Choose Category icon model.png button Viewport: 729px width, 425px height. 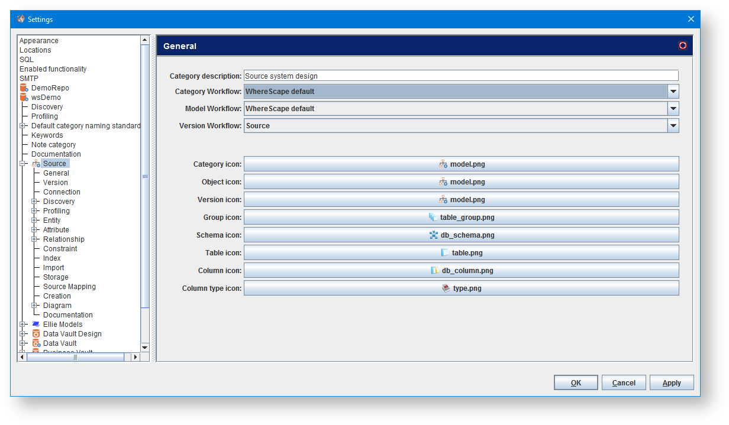pyautogui.click(x=461, y=164)
